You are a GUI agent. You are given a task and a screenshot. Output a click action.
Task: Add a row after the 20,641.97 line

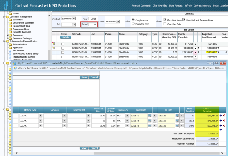click(x=221, y=125)
